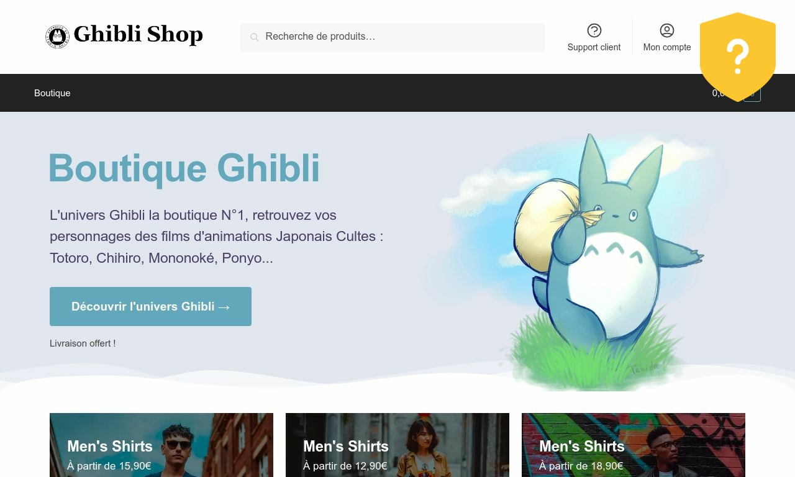
Task: Click the Livraison offert text
Action: (83, 343)
